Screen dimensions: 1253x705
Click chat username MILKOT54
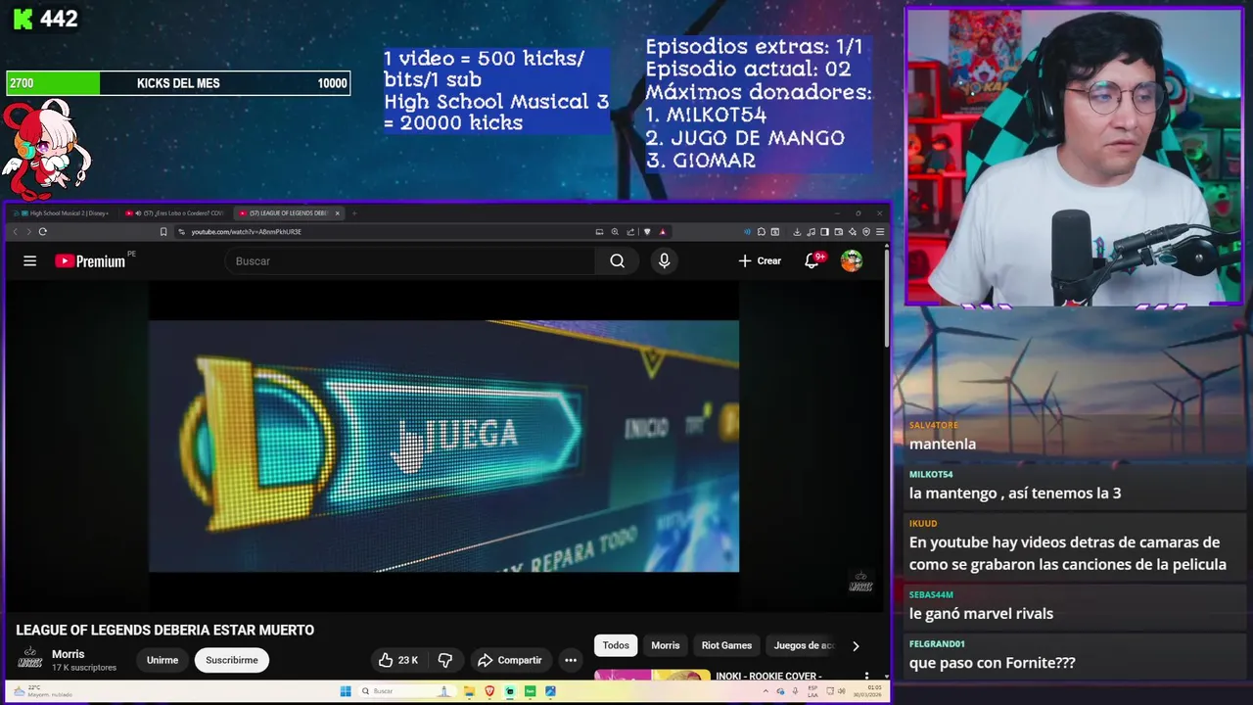pos(931,475)
